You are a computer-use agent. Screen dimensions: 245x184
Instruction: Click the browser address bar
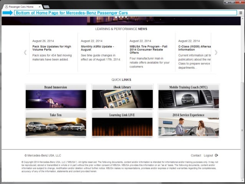126,13
